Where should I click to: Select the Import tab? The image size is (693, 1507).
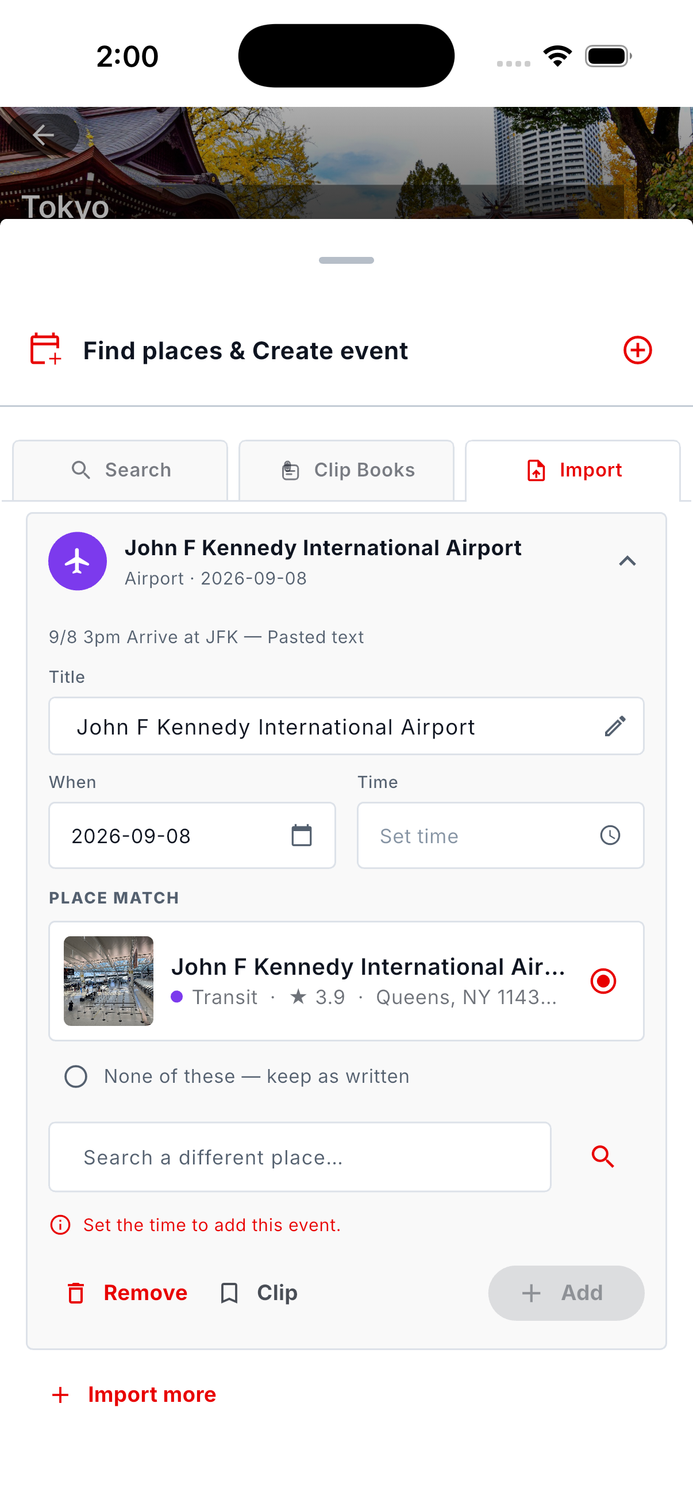[572, 470]
